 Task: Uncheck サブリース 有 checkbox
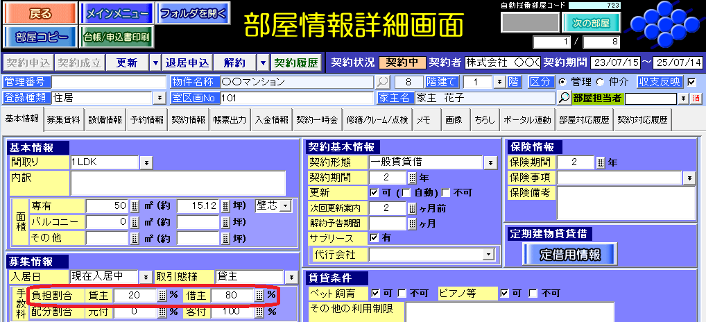point(374,238)
